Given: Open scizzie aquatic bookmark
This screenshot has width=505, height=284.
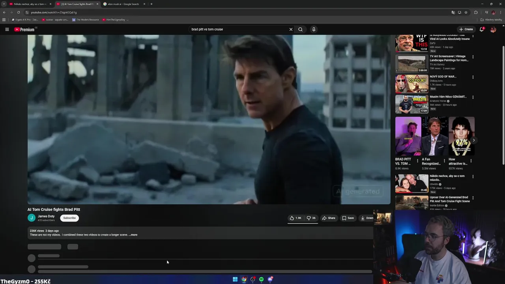Looking at the screenshot, I should [55, 20].
